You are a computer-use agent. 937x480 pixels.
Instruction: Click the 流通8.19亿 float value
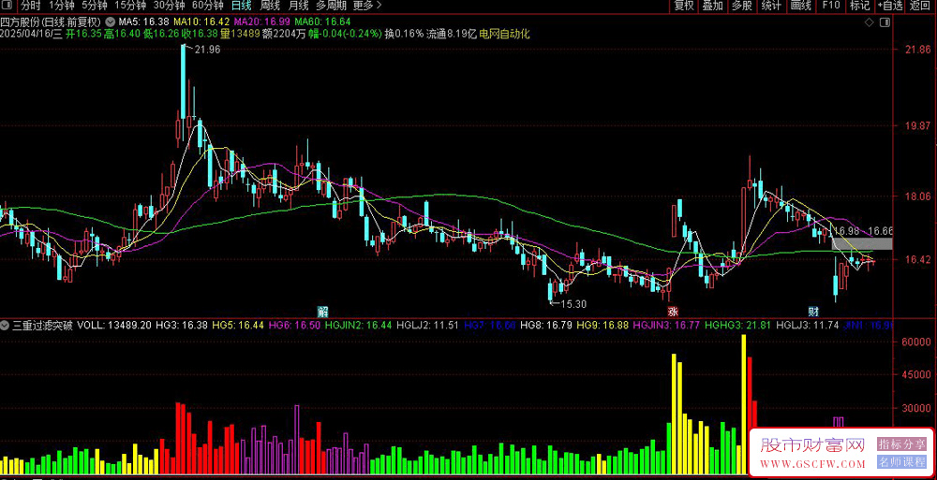452,34
